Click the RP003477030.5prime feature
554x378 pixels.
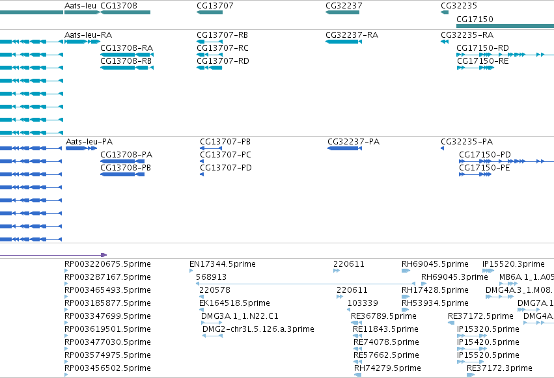(107, 342)
